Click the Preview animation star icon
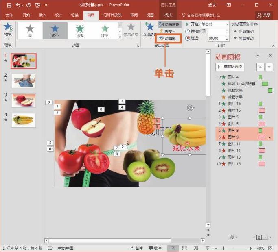The height and width of the screenshot is (252, 278). pos(8,27)
